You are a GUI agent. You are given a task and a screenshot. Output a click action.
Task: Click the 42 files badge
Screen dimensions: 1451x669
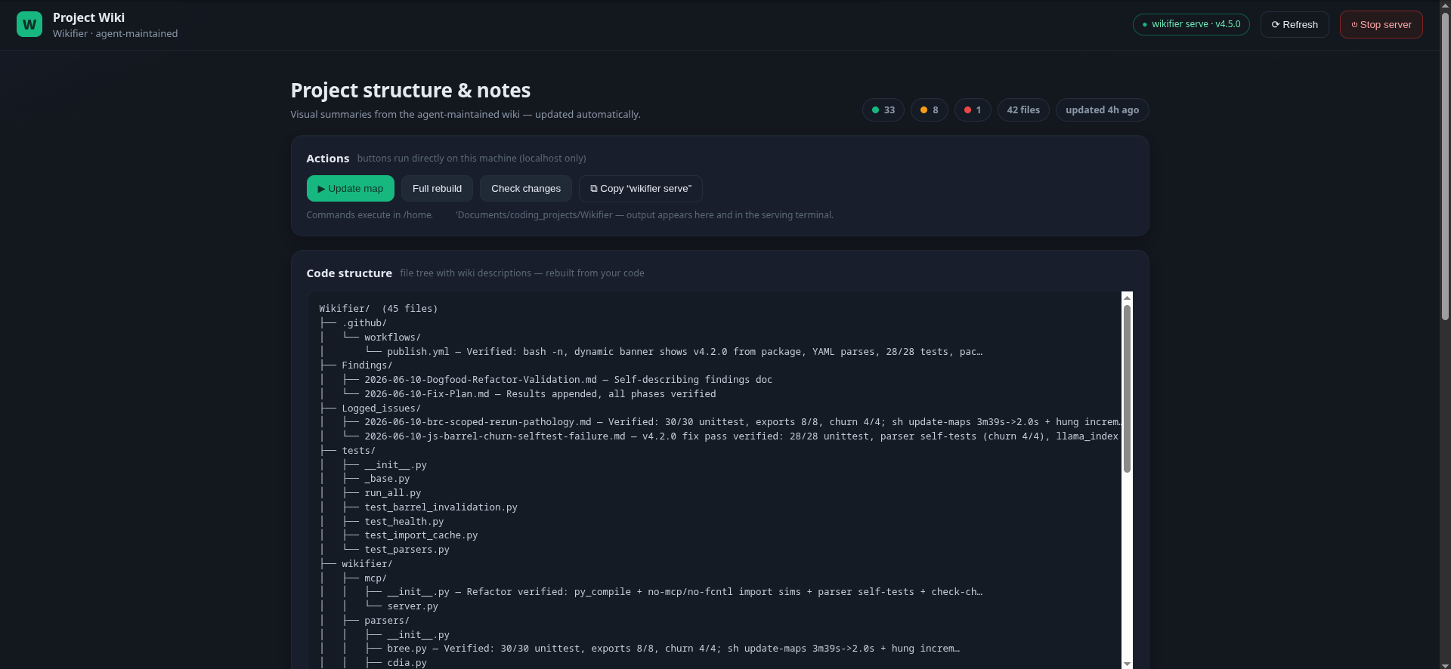pyautogui.click(x=1023, y=110)
